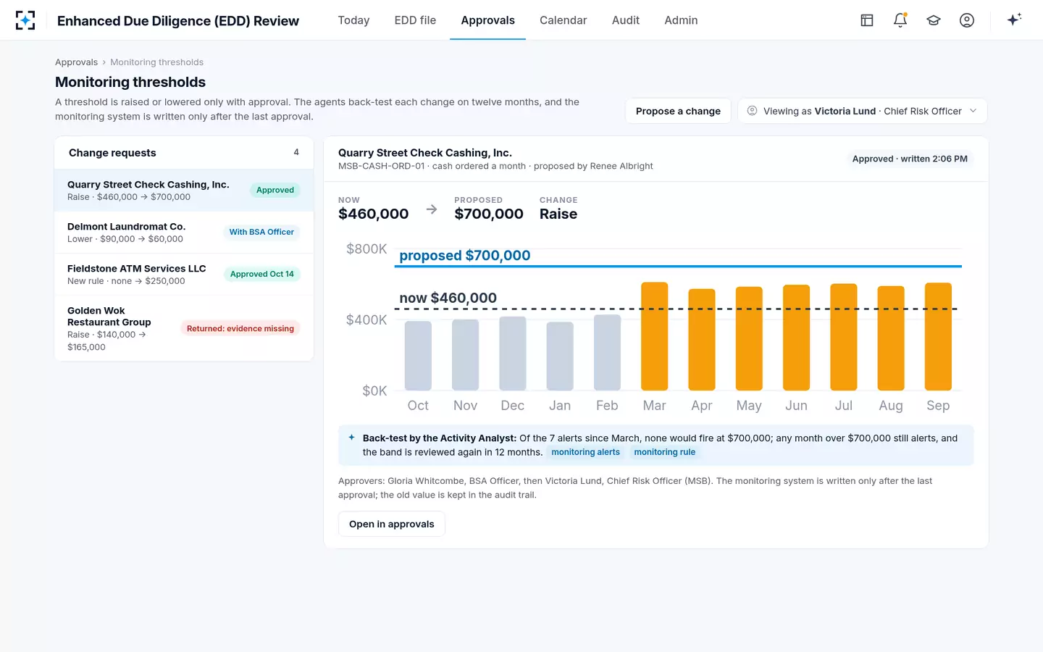Click Returned: evidence missing badge

pyautogui.click(x=240, y=328)
